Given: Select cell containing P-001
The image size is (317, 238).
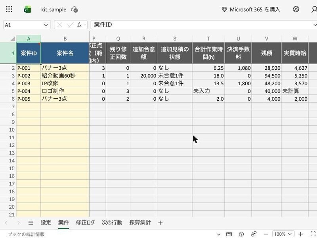Looking at the screenshot, I should tap(29, 68).
